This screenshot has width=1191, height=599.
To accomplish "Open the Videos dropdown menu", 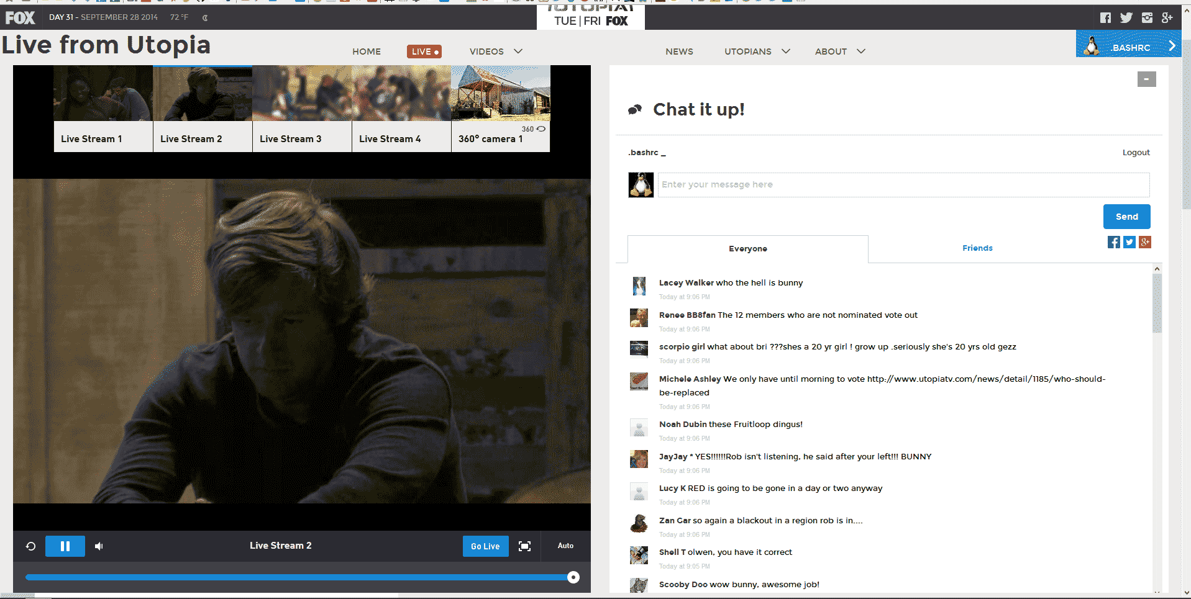I will (496, 52).
